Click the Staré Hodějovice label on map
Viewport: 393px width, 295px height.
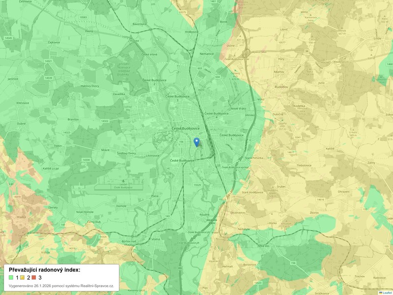[x=252, y=193]
